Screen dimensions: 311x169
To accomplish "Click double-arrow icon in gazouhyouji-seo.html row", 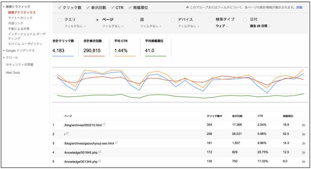I will point(304,143).
